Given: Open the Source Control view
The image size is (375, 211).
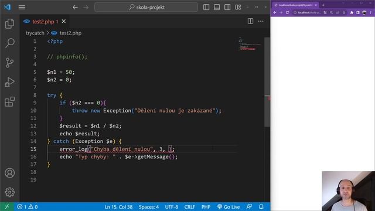Looking at the screenshot, I should coord(9,63).
